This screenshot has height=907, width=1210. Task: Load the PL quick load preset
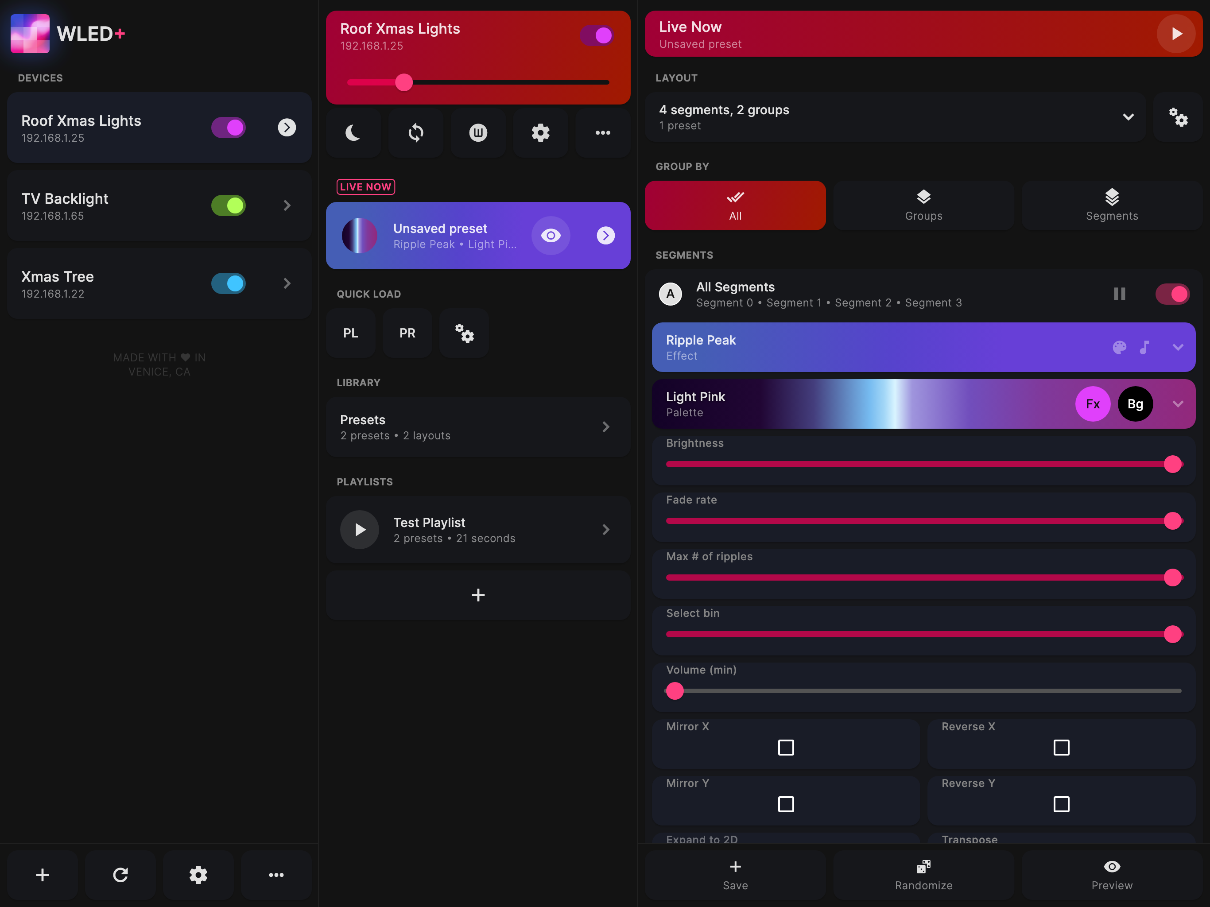coord(351,333)
